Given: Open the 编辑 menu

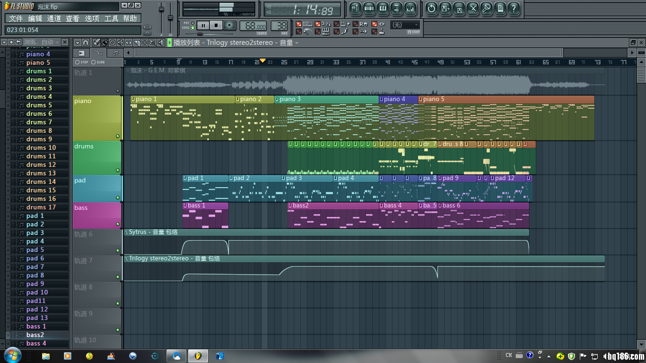Looking at the screenshot, I should click(35, 18).
